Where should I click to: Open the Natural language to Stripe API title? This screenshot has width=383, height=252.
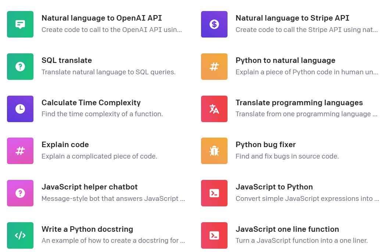(292, 18)
